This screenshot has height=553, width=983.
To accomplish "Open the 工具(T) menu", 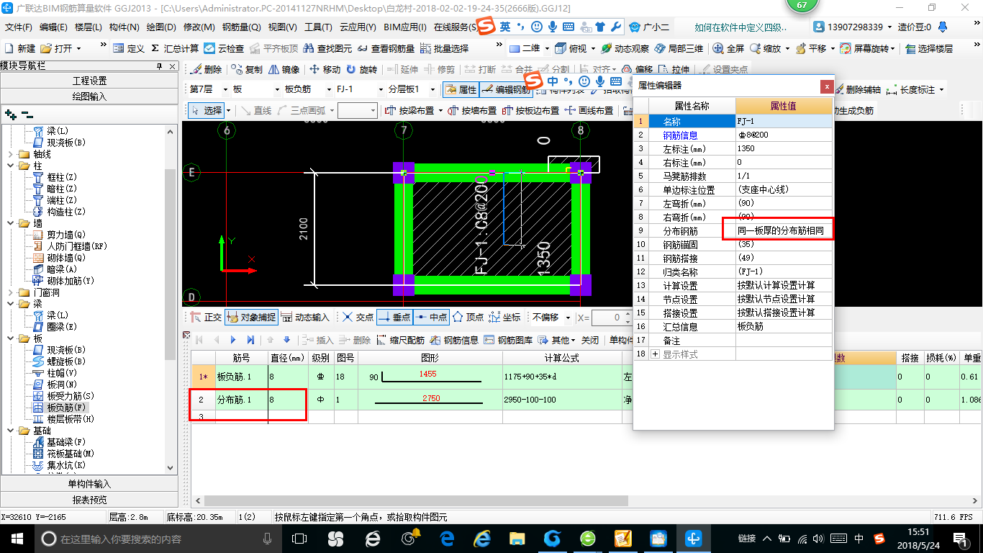I will [318, 27].
